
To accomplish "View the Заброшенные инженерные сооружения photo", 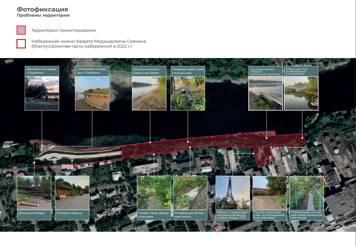I will 301,93.
